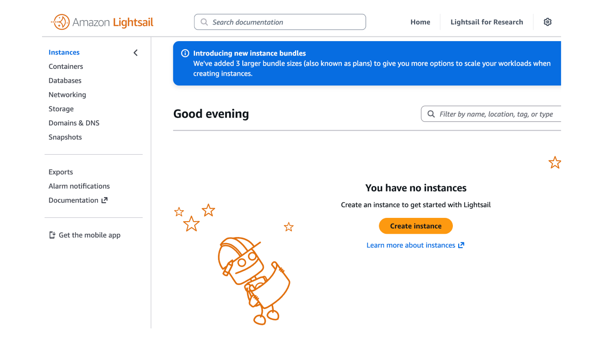
Task: Open Learn more about instances link
Action: (x=410, y=245)
